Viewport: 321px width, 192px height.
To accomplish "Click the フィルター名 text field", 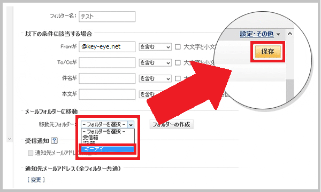I will coord(107,17).
